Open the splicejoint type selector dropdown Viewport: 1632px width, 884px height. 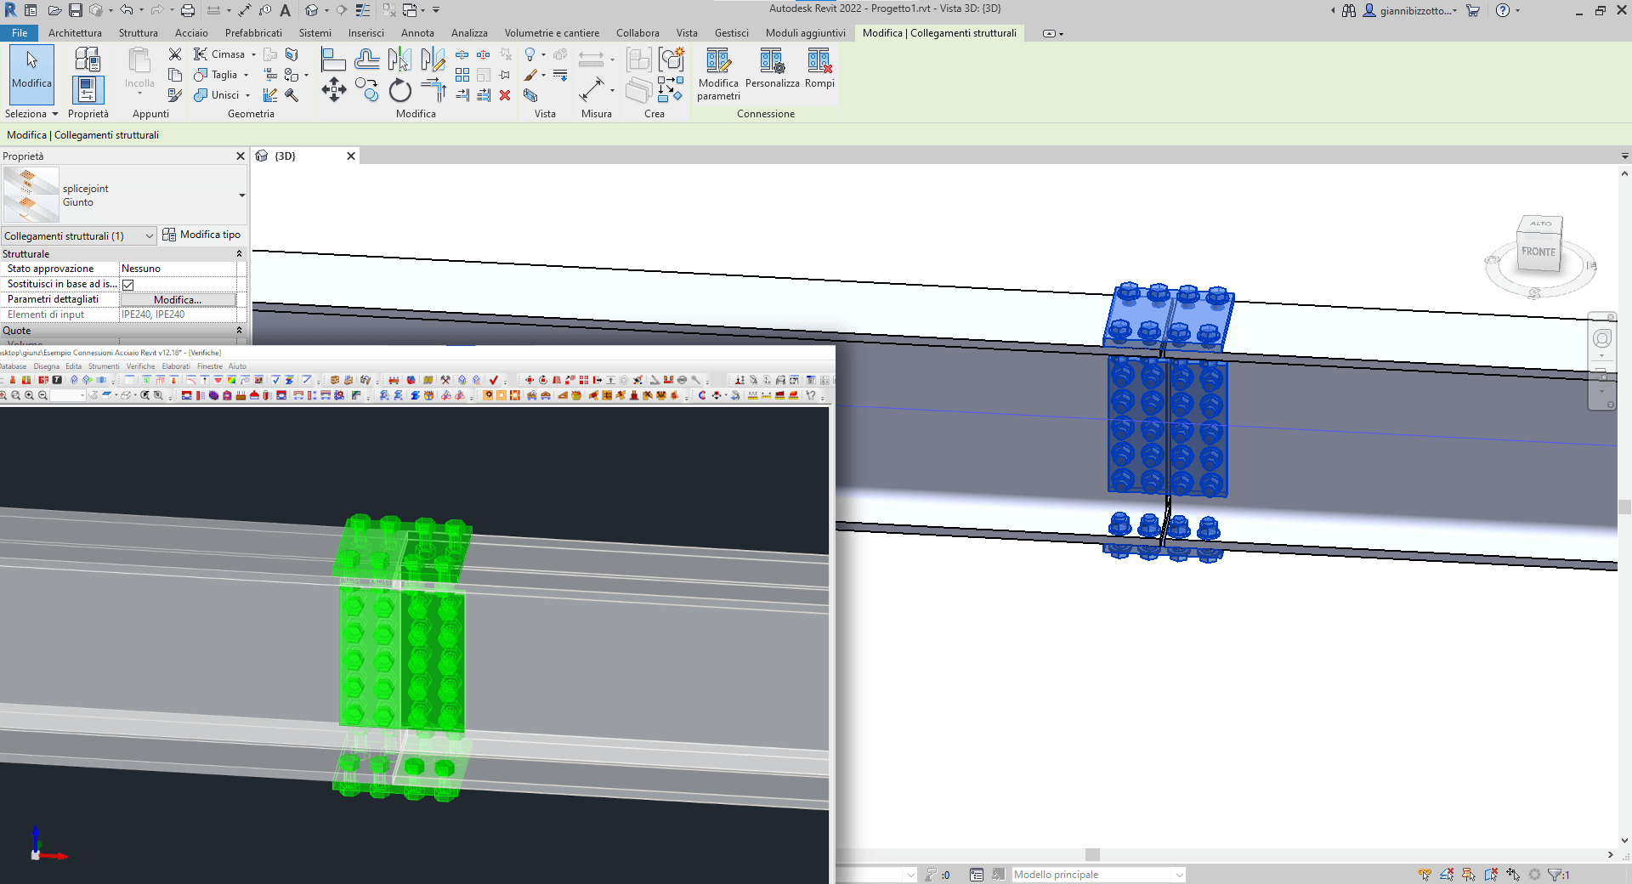(241, 195)
